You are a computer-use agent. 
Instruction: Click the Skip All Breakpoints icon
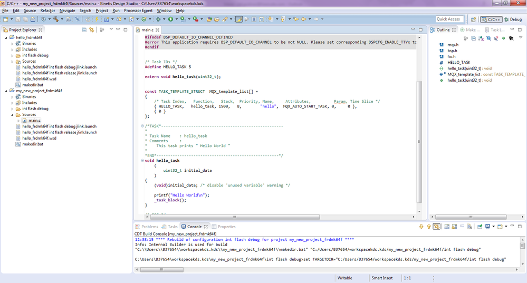[x=78, y=19]
